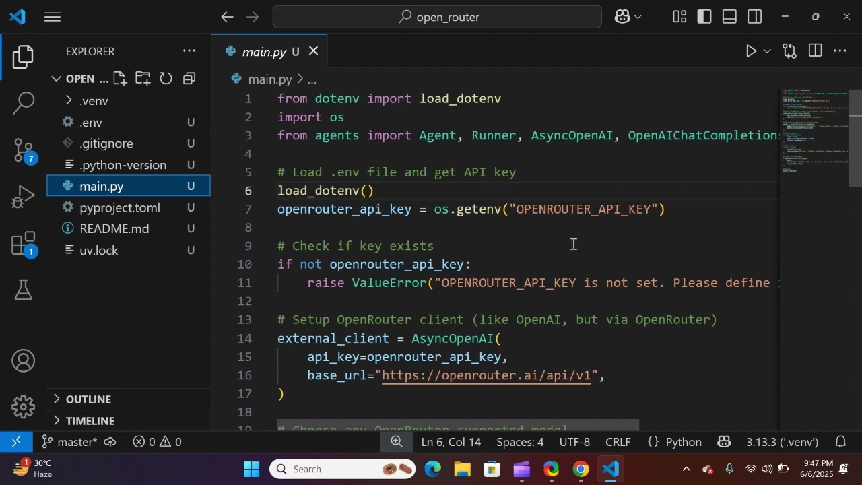Select the 3.13.3 ('.venv') Python interpreter

pos(782,442)
